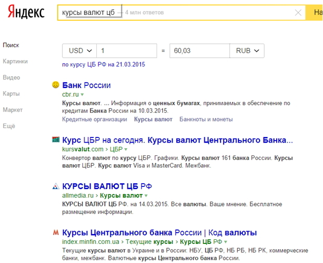The image size is (323, 263).
Task: Click the amount field containing 1
Action: [x=127, y=50]
